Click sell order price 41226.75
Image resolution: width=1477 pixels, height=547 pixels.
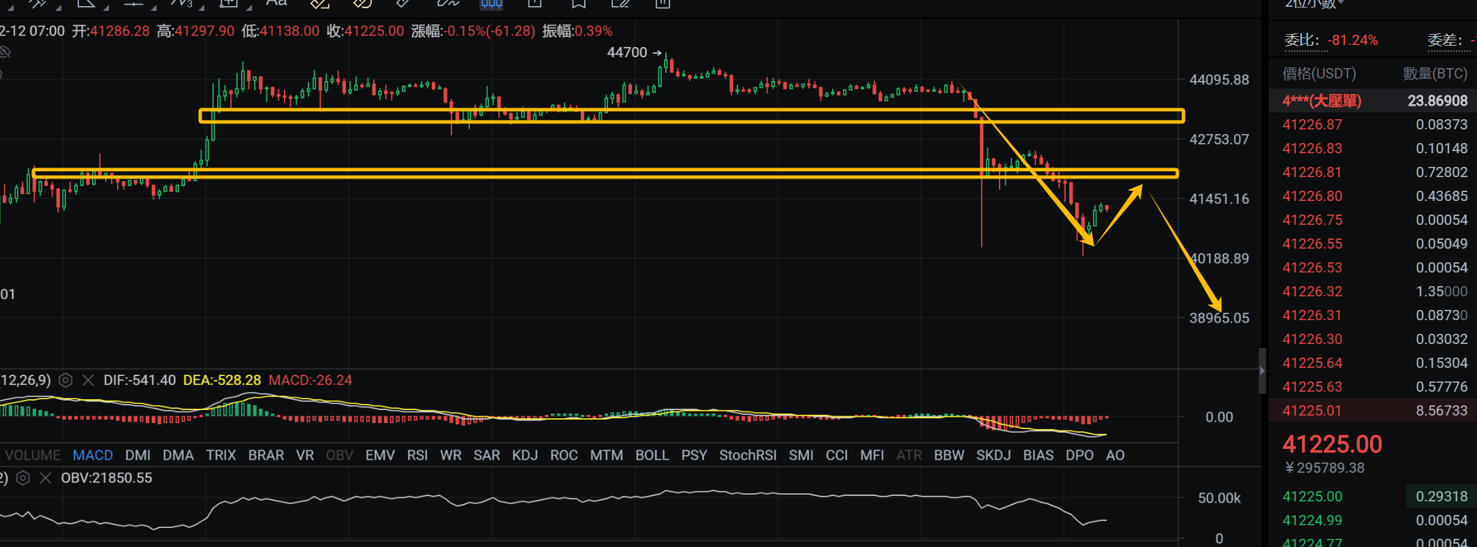coord(1312,220)
